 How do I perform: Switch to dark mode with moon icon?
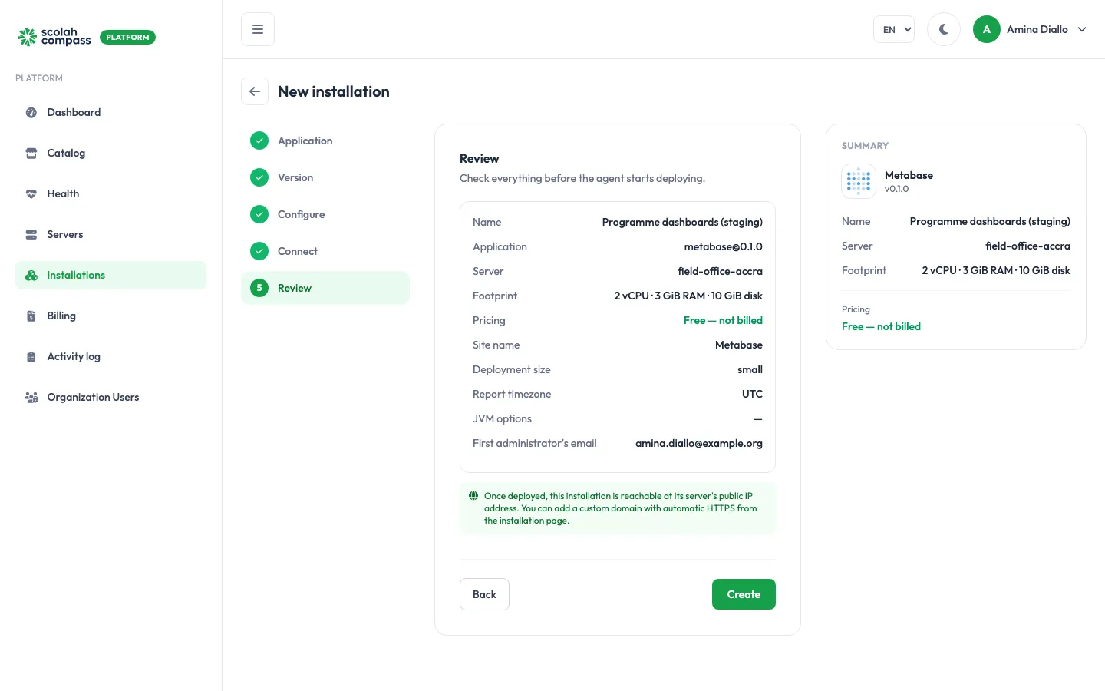944,29
